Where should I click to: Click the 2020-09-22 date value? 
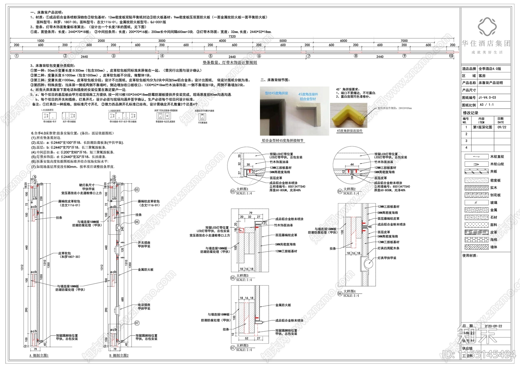493,326
